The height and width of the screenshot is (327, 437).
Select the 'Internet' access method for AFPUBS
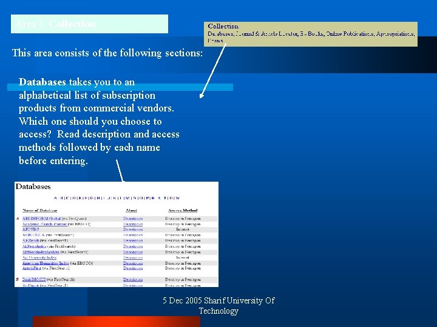pyautogui.click(x=183, y=230)
